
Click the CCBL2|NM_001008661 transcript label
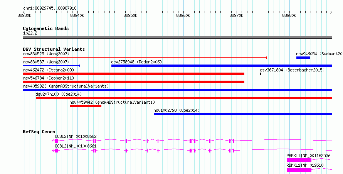click(76, 146)
